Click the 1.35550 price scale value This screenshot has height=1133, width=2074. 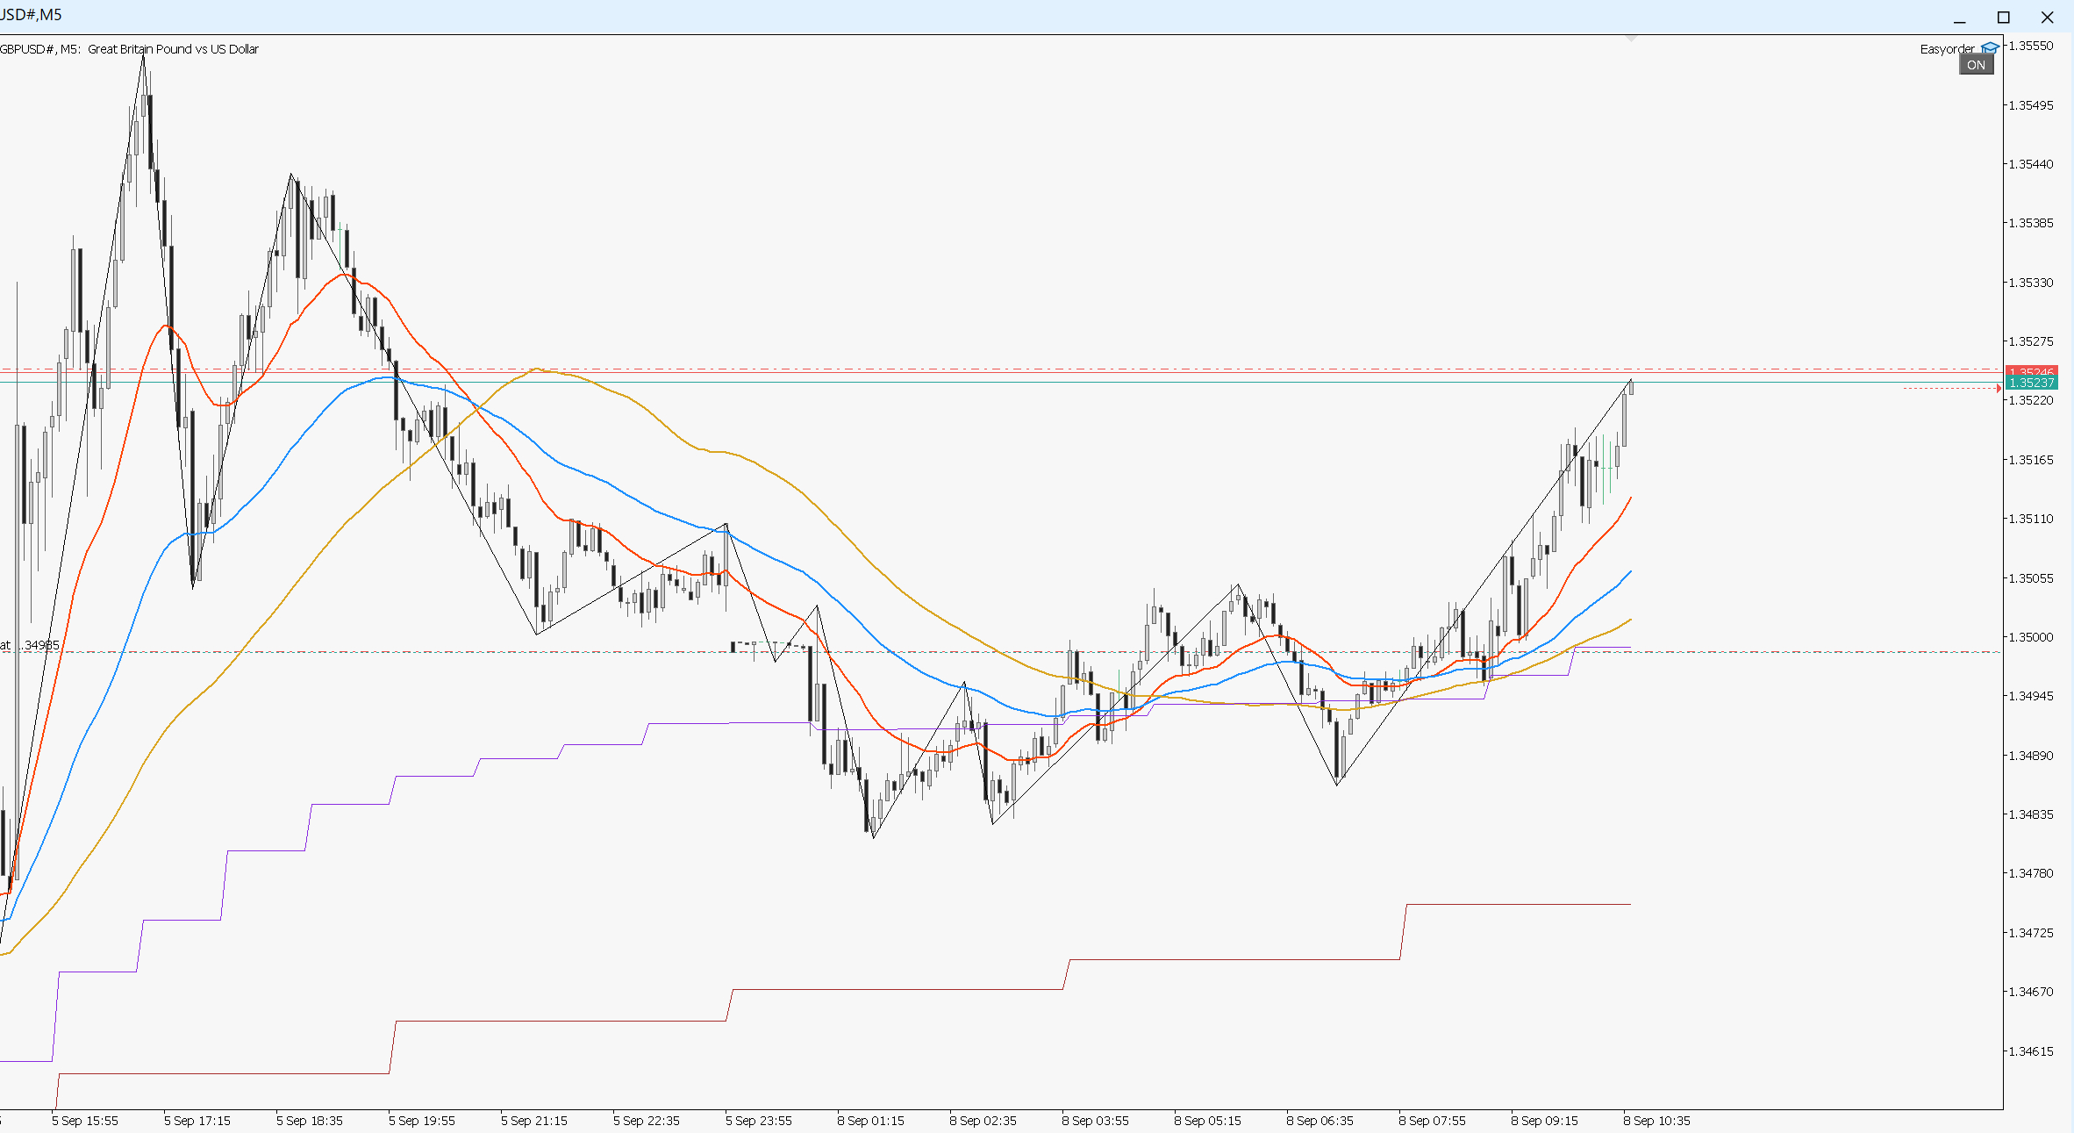(x=2031, y=46)
